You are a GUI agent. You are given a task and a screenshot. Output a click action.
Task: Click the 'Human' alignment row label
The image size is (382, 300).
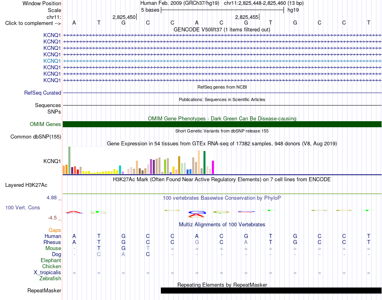[x=53, y=236]
